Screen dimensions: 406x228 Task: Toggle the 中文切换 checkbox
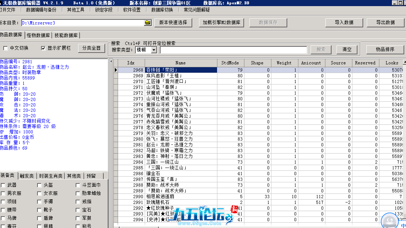(x=5, y=48)
